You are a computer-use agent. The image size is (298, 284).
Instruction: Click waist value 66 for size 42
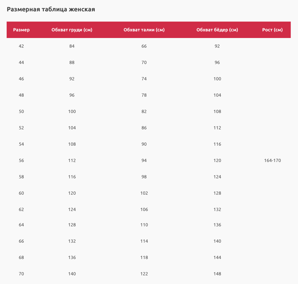tap(144, 46)
